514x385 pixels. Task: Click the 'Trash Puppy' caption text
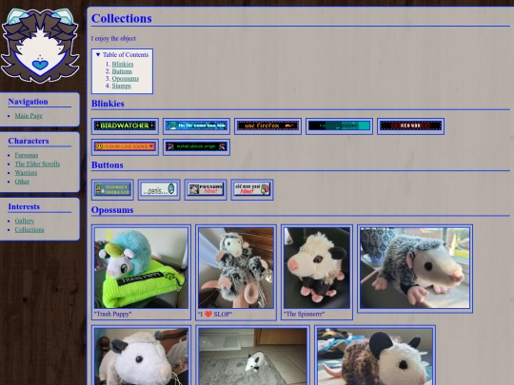point(112,314)
